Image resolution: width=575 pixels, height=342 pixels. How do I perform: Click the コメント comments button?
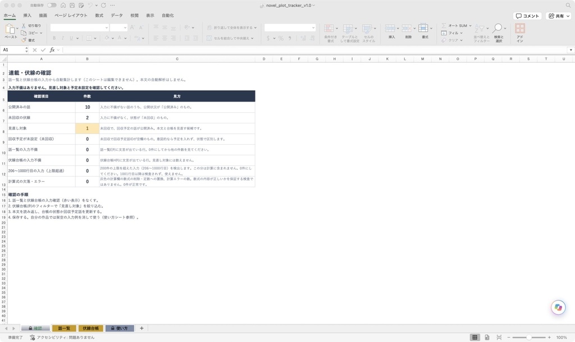click(x=527, y=16)
